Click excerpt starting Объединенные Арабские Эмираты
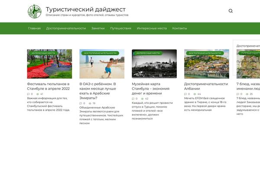The width and height of the screenshot is (260, 173). click(x=101, y=115)
